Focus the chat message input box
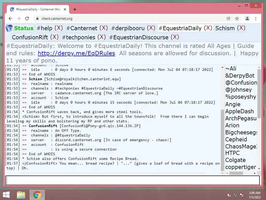This screenshot has height=200, width=266. coord(132,180)
